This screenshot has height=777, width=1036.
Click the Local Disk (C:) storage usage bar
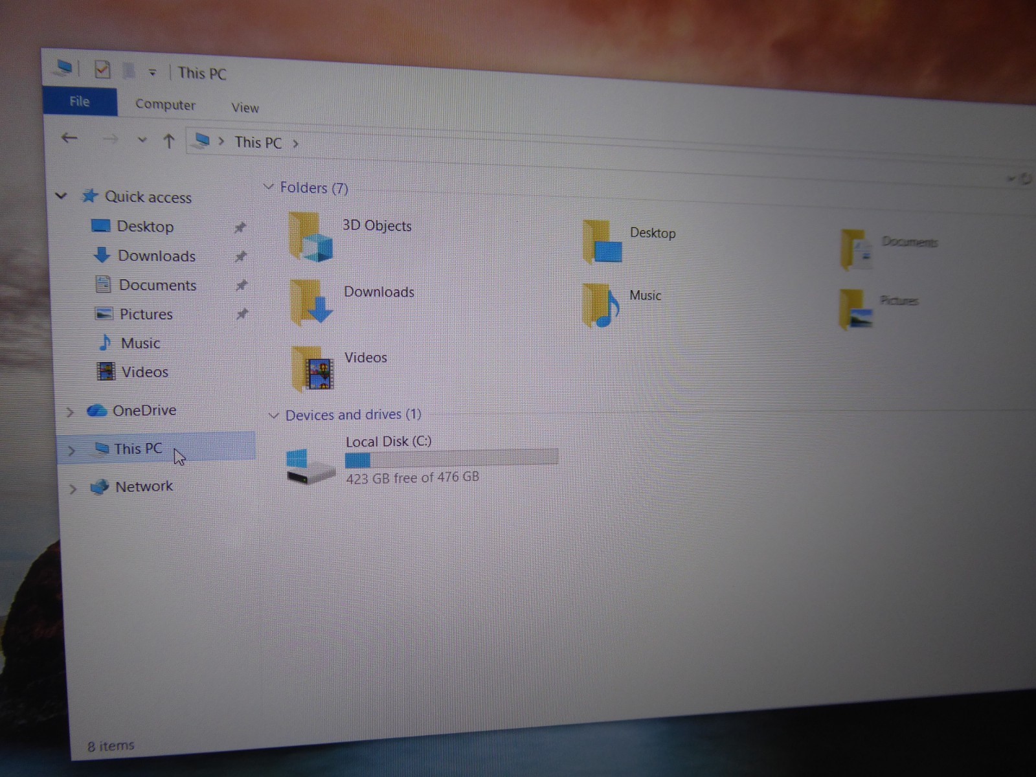(x=451, y=459)
